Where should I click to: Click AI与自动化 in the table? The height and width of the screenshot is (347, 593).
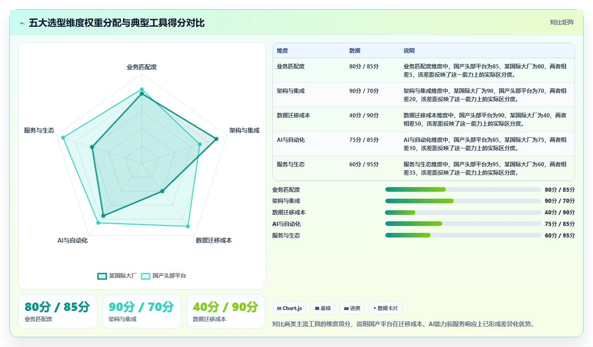(290, 140)
